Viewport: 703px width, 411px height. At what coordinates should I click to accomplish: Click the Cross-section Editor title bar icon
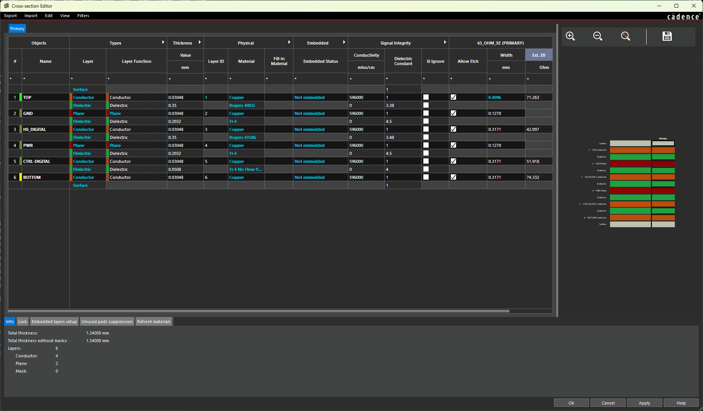(x=6, y=6)
